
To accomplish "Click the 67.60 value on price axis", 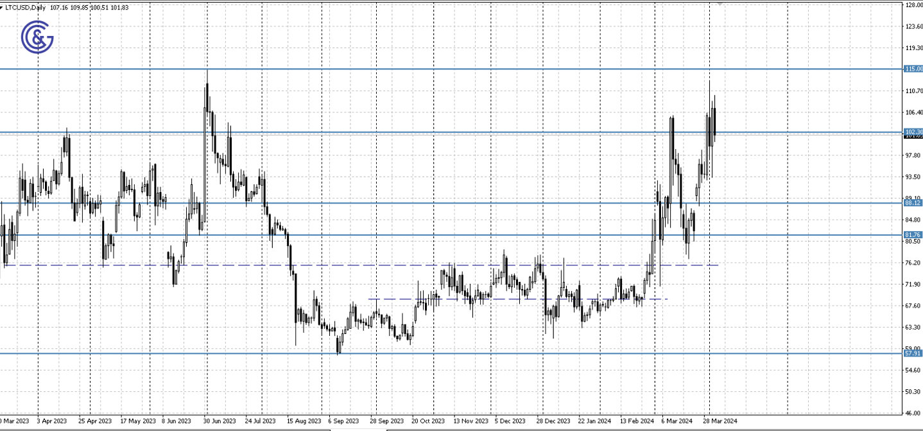I will click(x=913, y=306).
